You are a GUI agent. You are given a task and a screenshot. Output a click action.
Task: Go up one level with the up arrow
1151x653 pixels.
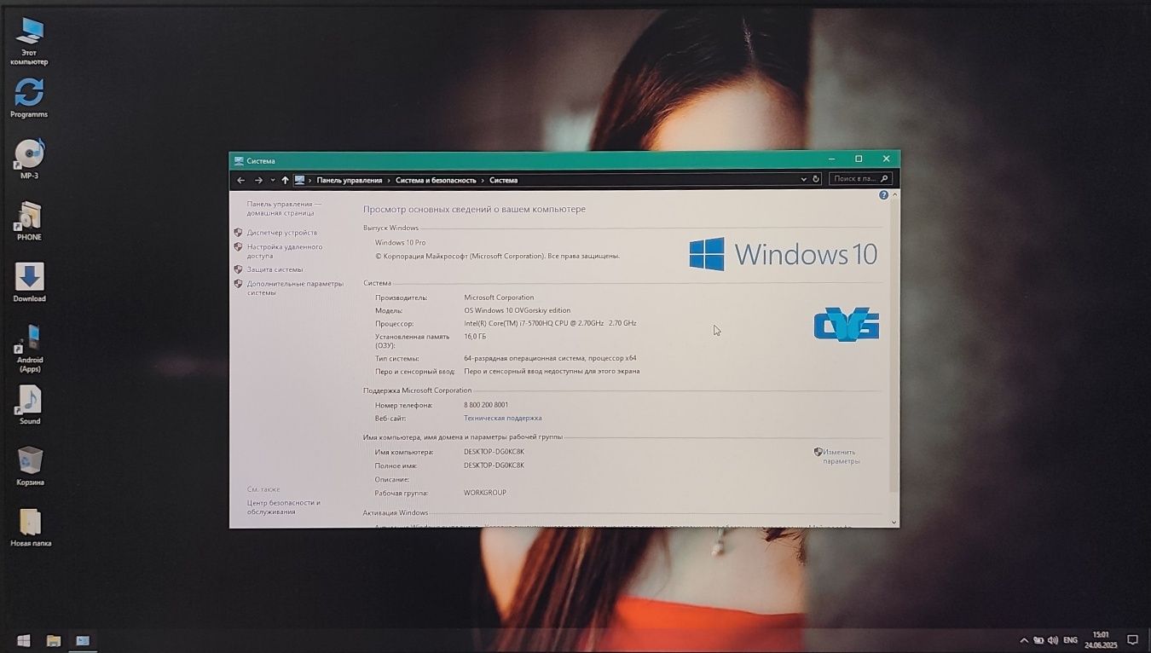(285, 180)
